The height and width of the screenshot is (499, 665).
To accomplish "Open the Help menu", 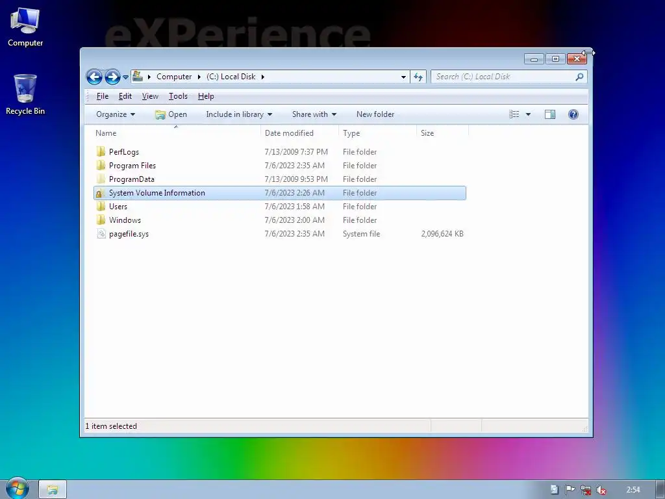I will click(x=206, y=96).
